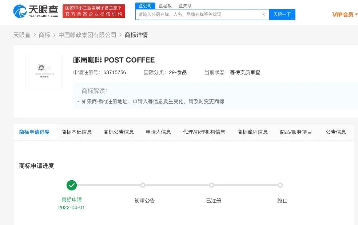Open the 商标流程信息 tab
The width and height of the screenshot is (358, 225).
click(252, 132)
